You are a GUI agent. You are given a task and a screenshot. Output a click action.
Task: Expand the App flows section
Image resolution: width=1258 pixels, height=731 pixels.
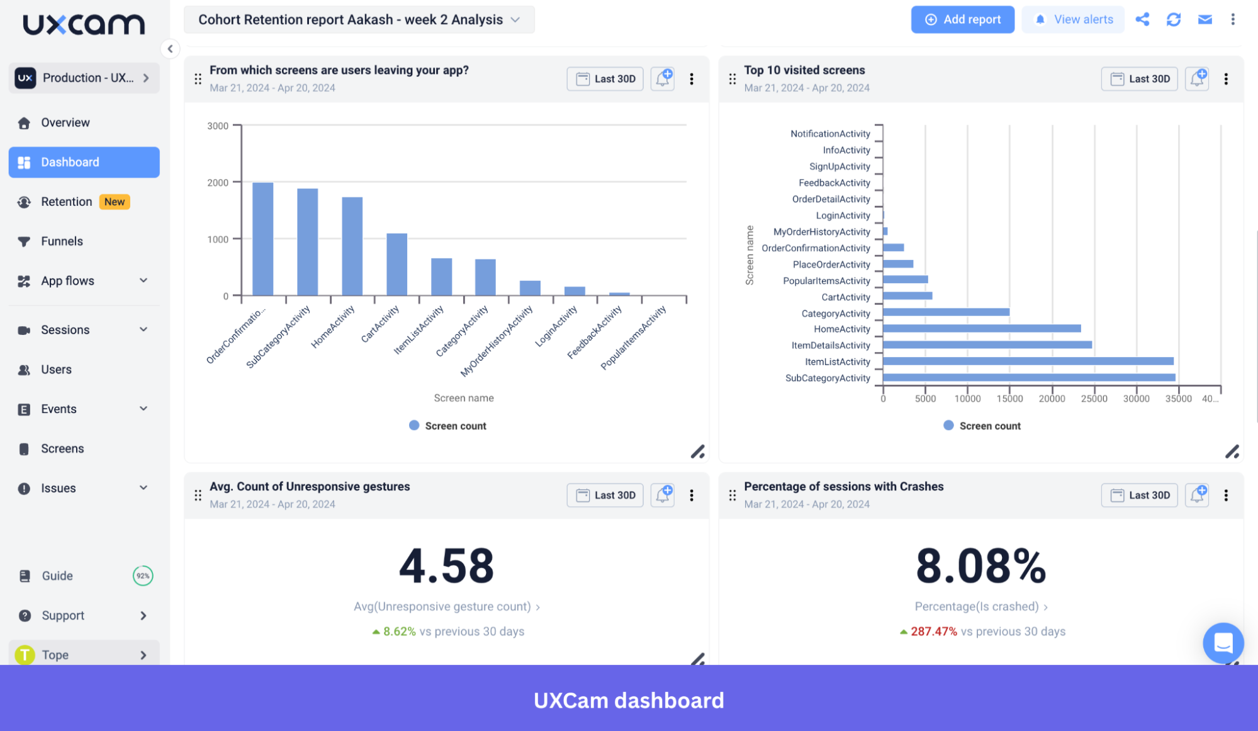[x=143, y=281]
